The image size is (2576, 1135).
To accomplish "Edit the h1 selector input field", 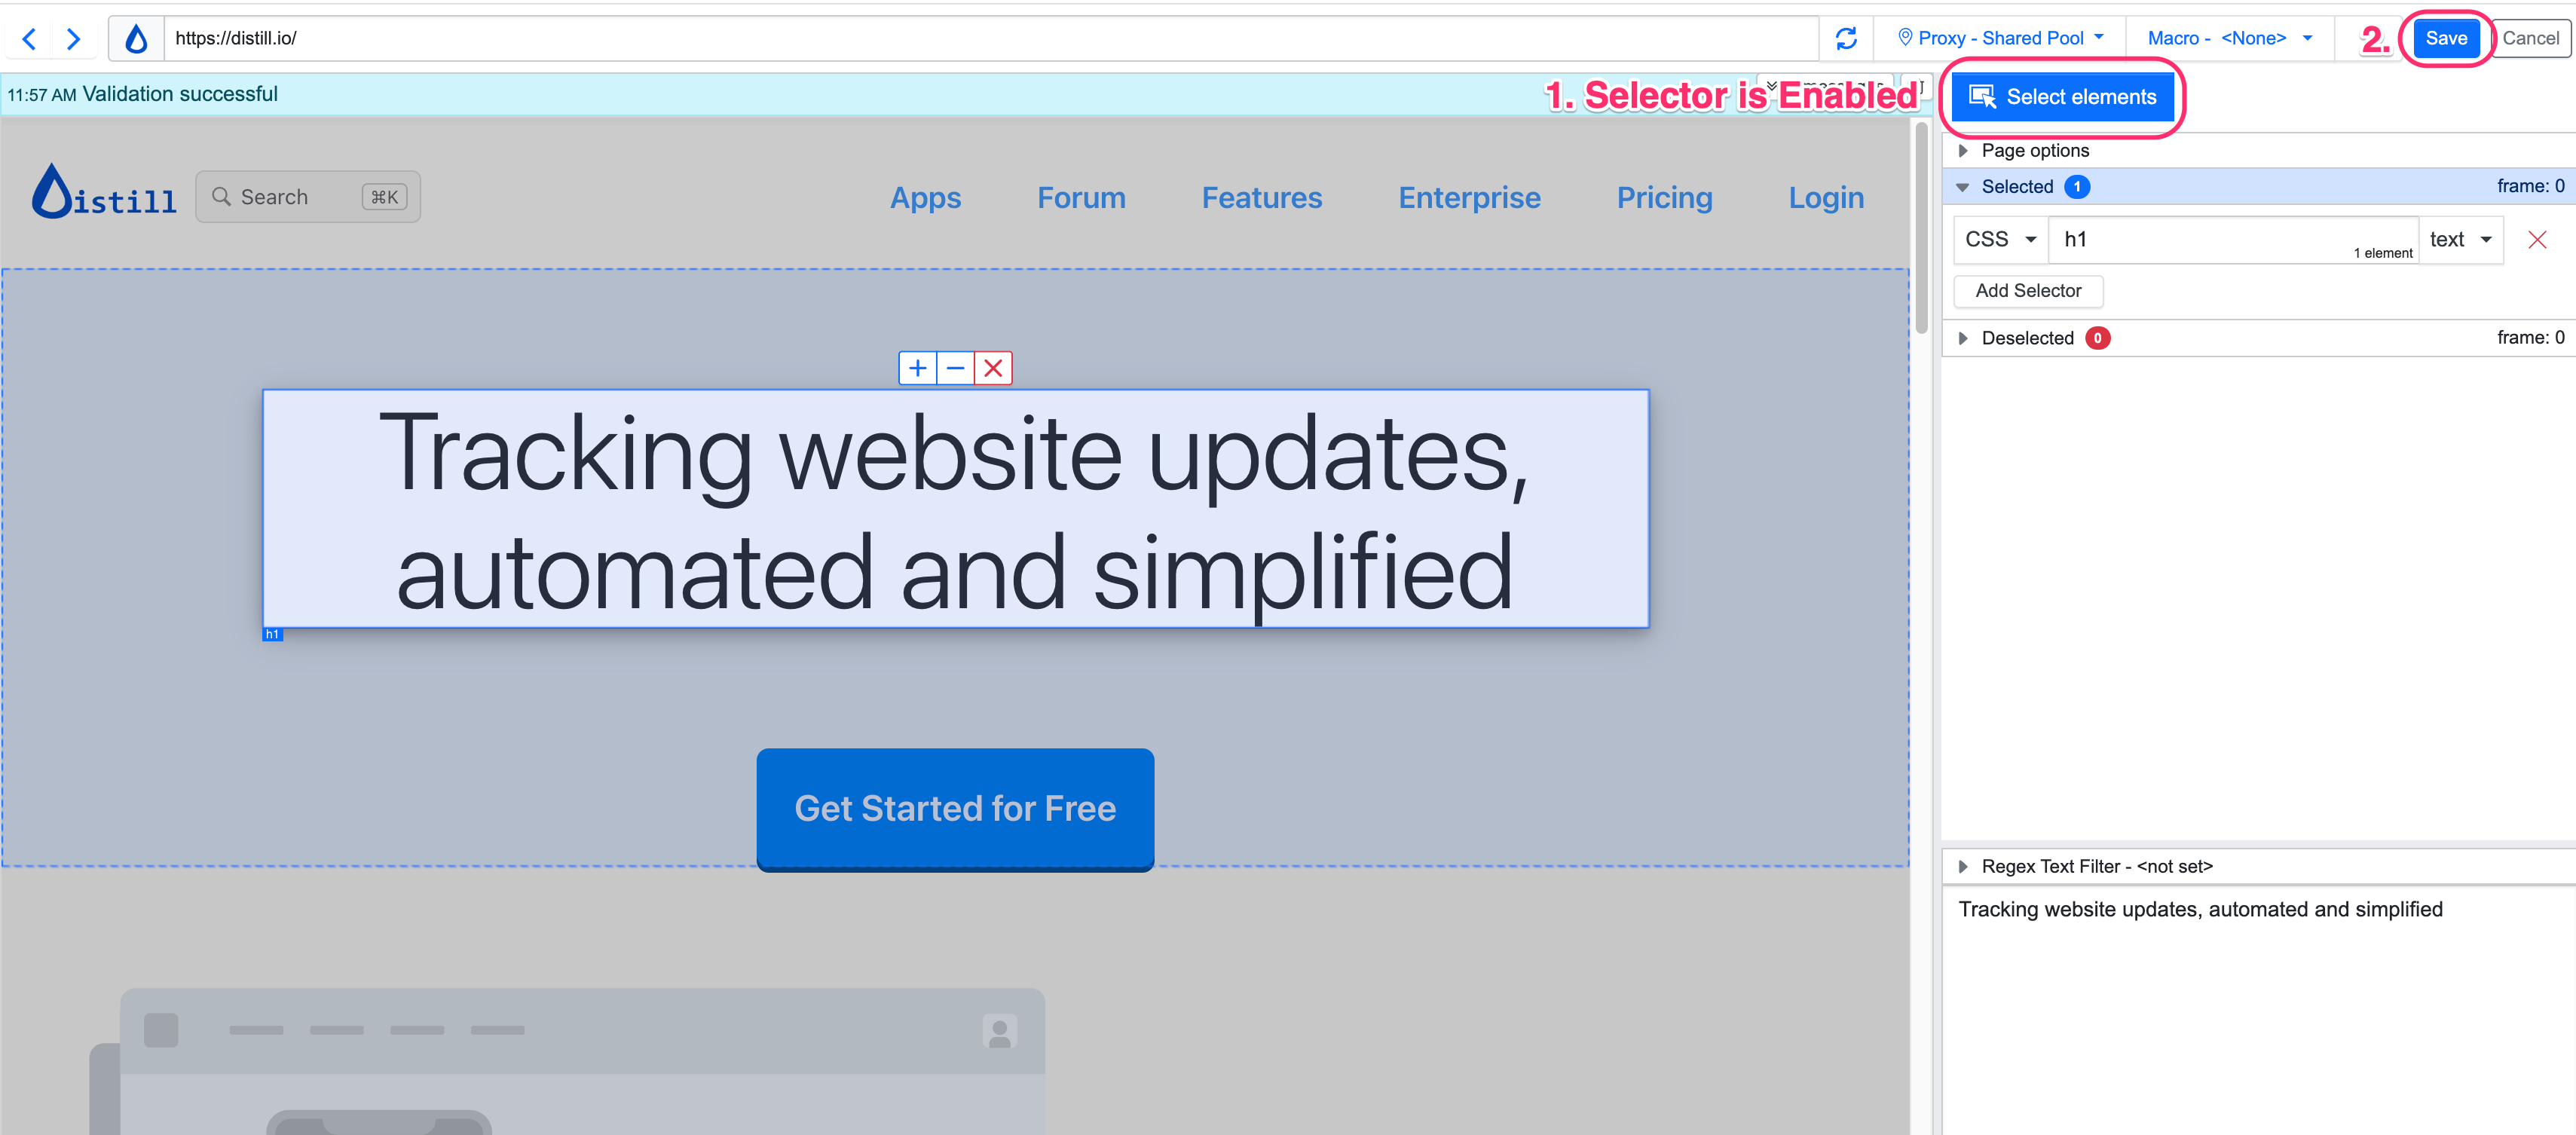I will [2233, 239].
